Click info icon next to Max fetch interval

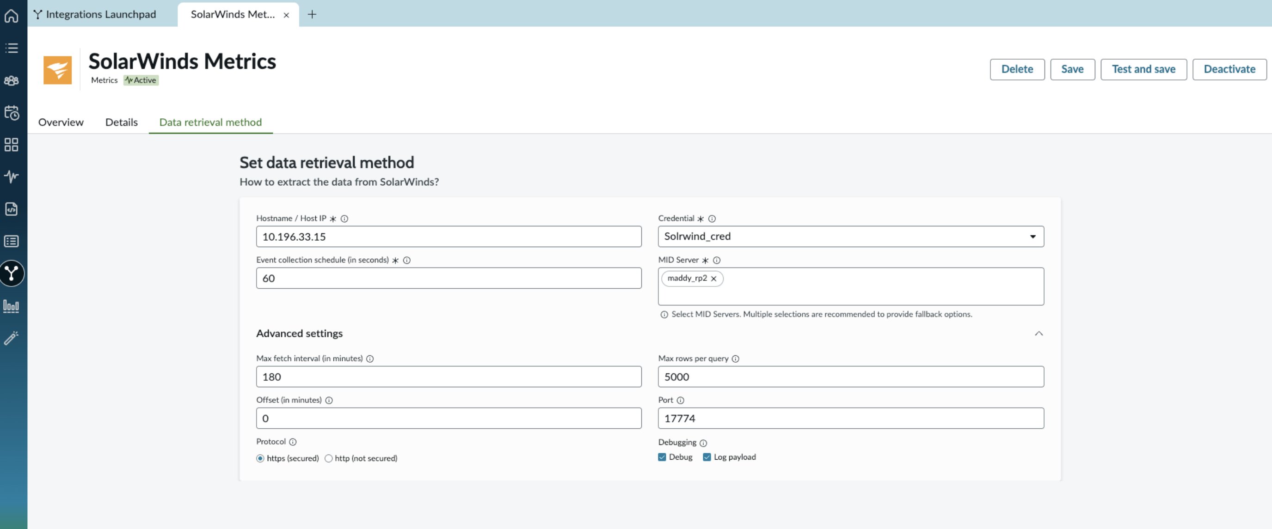pos(370,359)
